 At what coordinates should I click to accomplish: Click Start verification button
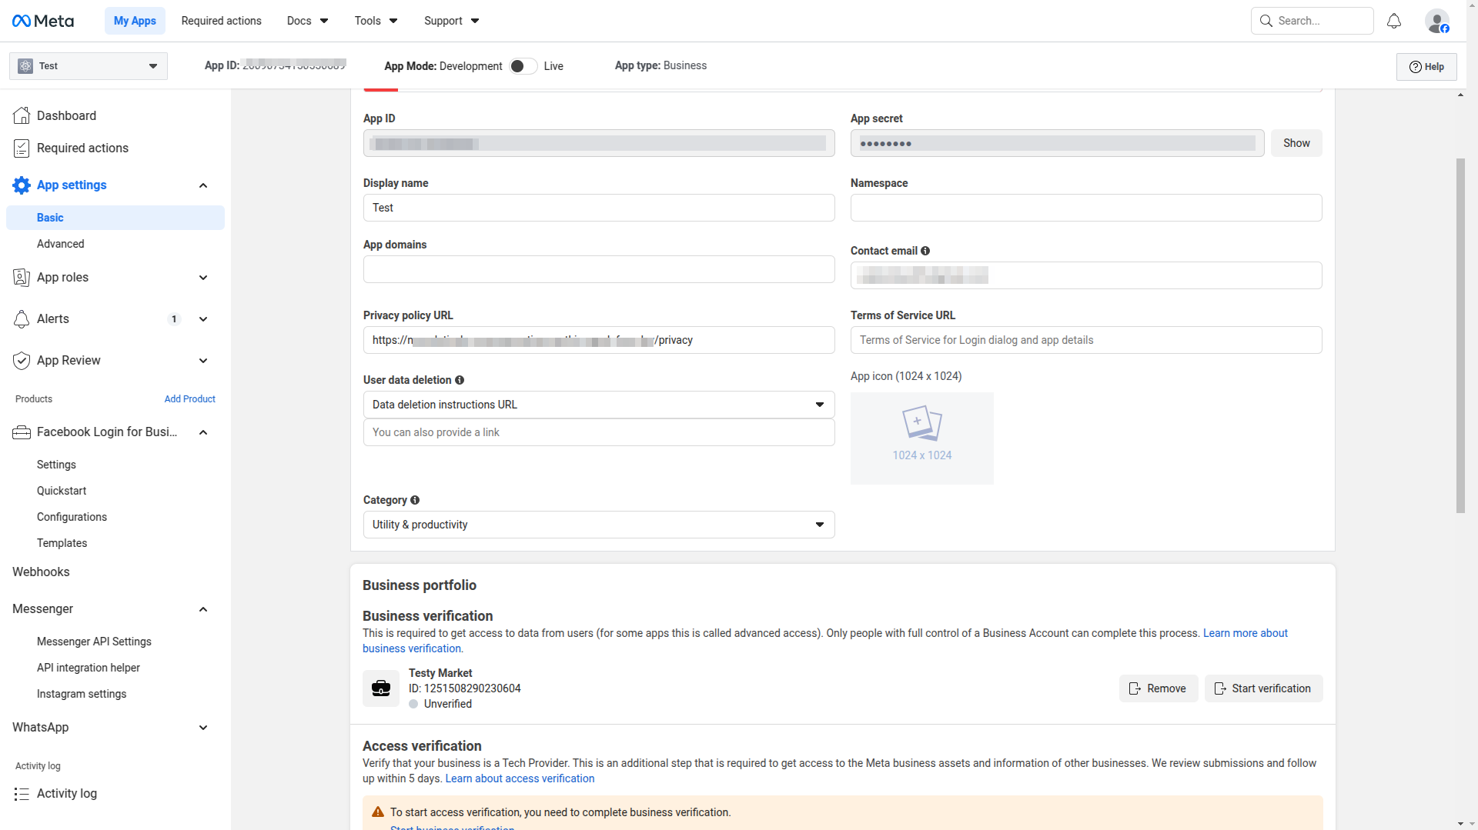(1263, 688)
